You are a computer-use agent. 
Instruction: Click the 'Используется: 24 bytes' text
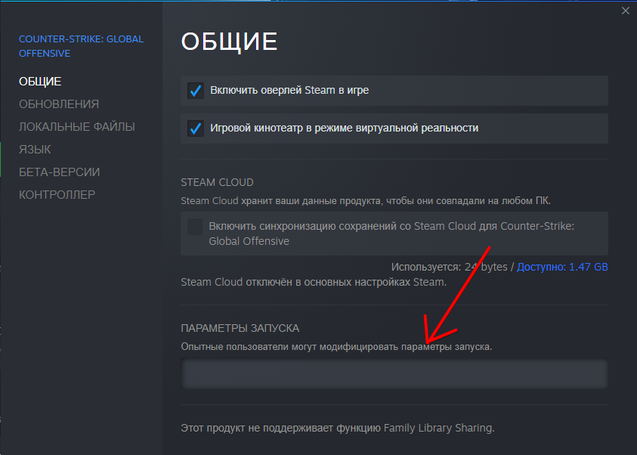click(450, 267)
